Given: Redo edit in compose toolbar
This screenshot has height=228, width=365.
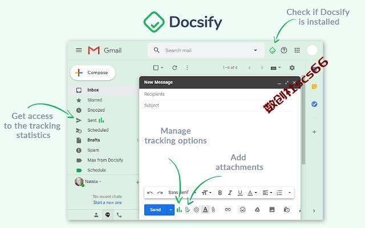Looking at the screenshot, I should 160,193.
